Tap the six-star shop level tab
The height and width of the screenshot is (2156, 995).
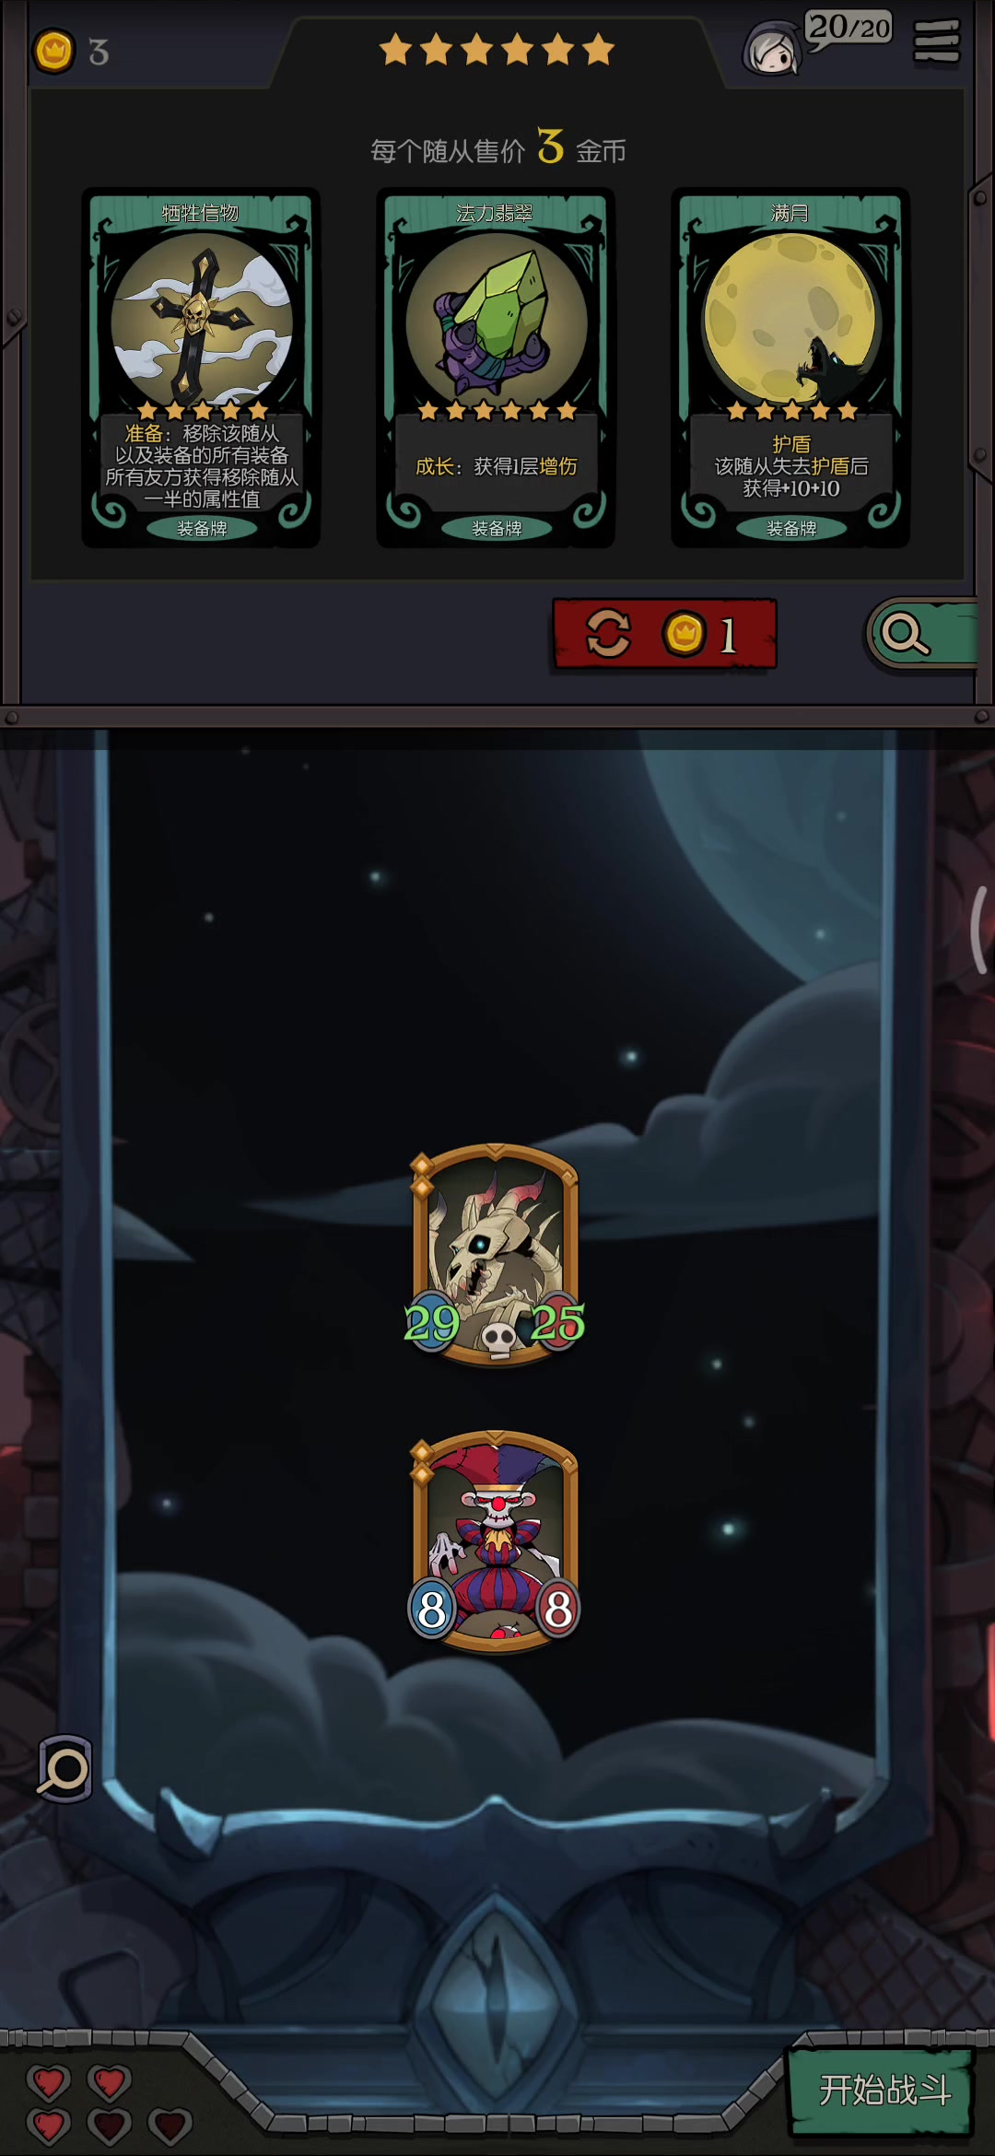point(497,49)
